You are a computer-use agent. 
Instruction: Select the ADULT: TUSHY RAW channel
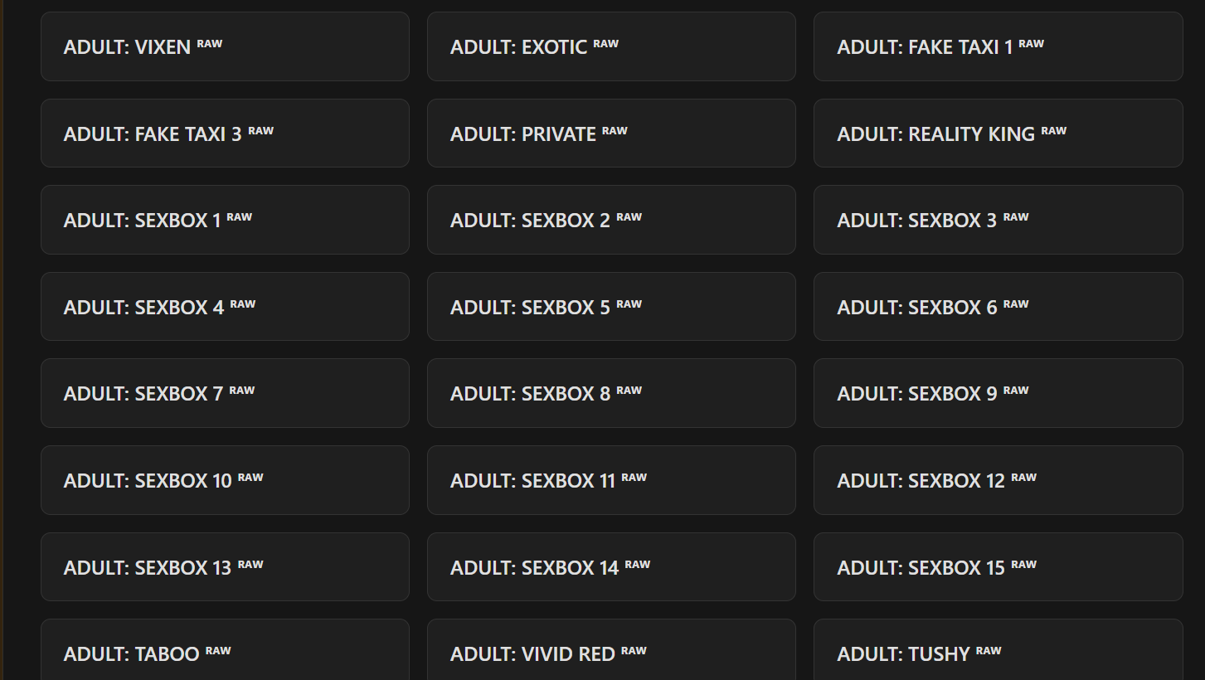[x=998, y=653]
